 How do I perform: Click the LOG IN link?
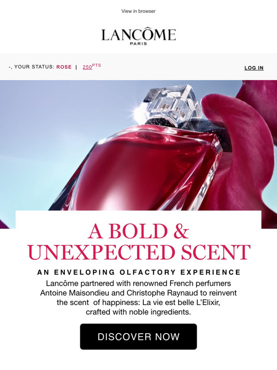[254, 68]
